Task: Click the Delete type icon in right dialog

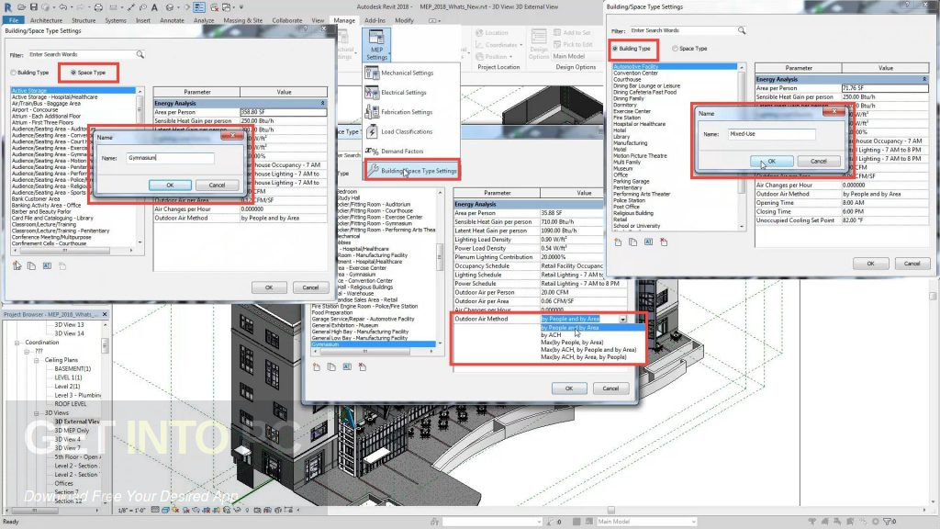Action: click(664, 242)
